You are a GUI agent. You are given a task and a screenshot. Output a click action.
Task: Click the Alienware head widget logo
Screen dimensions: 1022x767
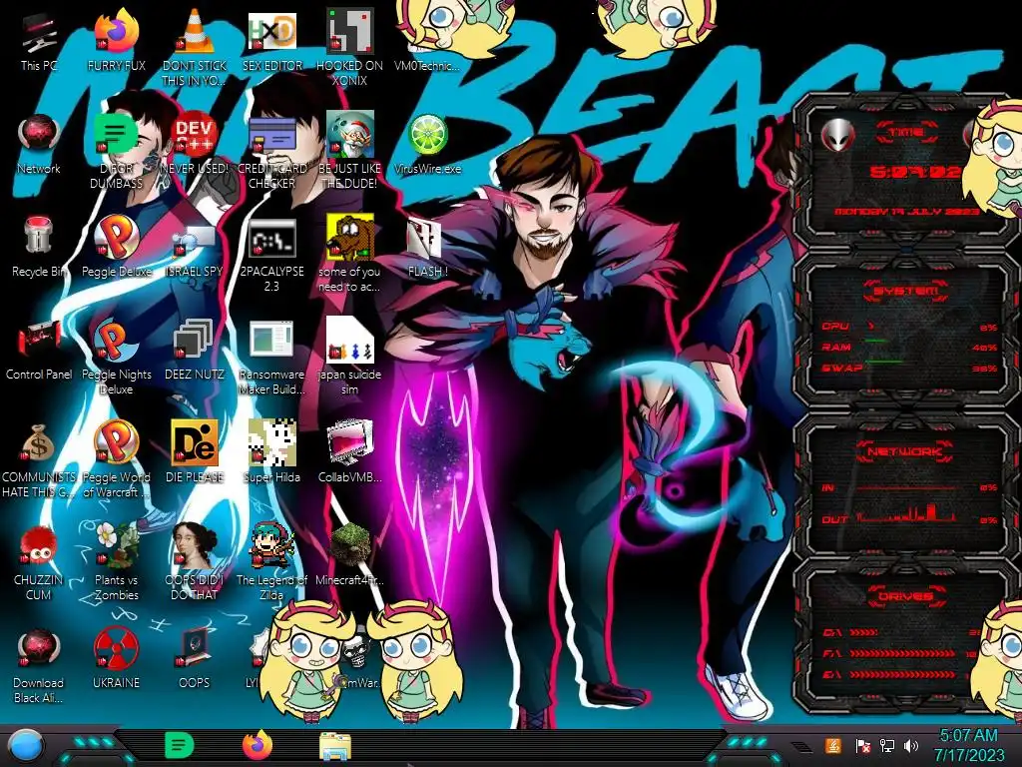pyautogui.click(x=837, y=135)
